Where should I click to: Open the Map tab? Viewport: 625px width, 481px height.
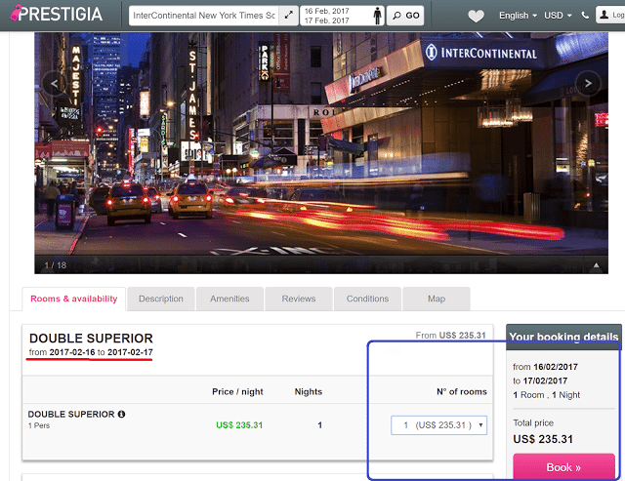click(x=437, y=299)
